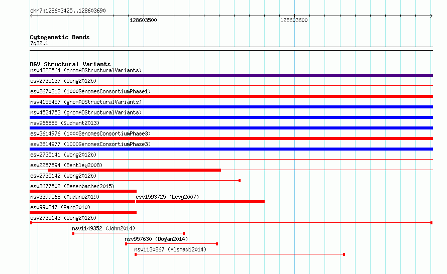Image resolution: width=447 pixels, height=274 pixels.
Task: Open nsv4524753 gnomADStructuralVariants label
Action: point(86,112)
